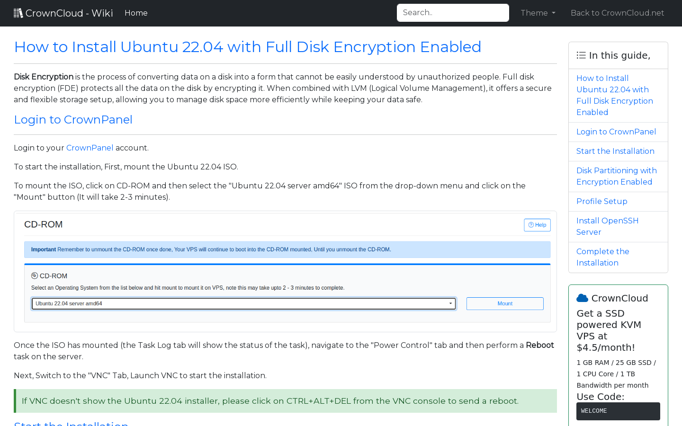682x426 pixels.
Task: Click 'Complete the Installation' sidebar link
Action: click(x=602, y=257)
